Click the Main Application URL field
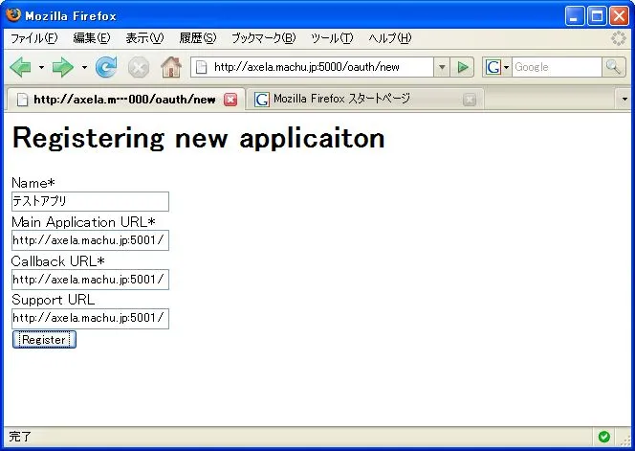The width and height of the screenshot is (635, 451). pos(90,240)
